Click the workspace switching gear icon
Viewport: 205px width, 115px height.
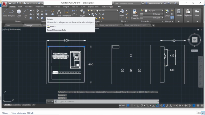180,106
